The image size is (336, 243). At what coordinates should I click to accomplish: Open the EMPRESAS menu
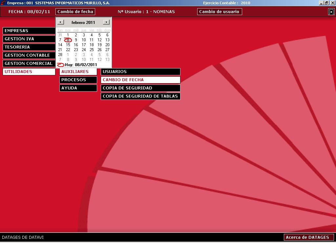point(29,30)
